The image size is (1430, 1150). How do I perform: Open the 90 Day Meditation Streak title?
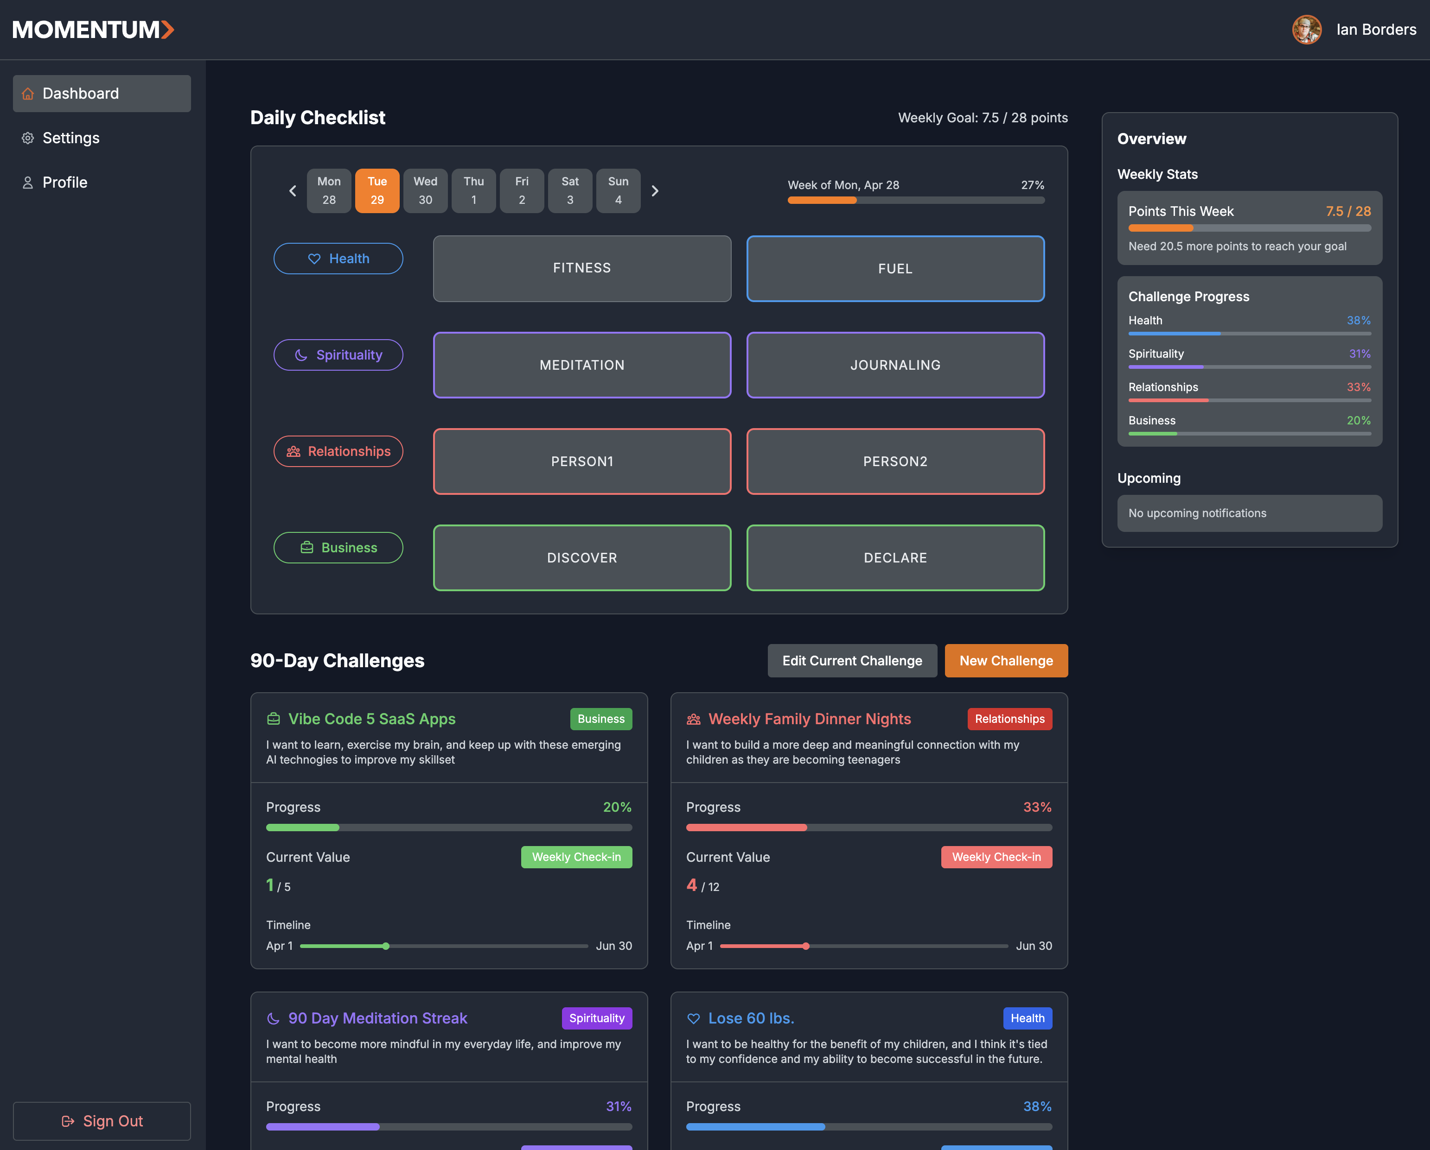click(x=378, y=1018)
